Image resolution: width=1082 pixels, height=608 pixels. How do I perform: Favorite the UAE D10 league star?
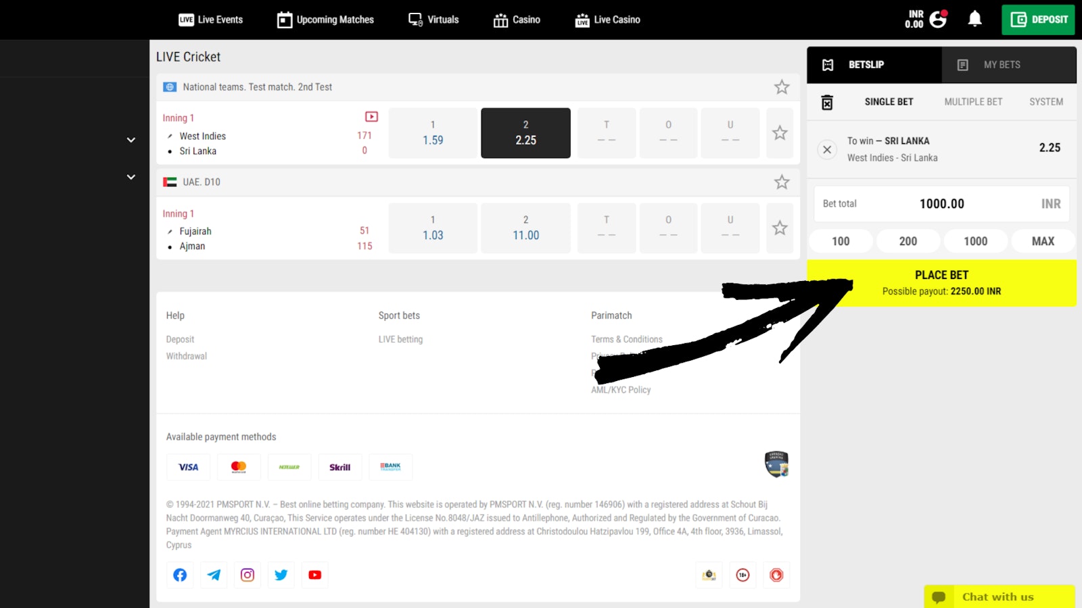click(782, 182)
